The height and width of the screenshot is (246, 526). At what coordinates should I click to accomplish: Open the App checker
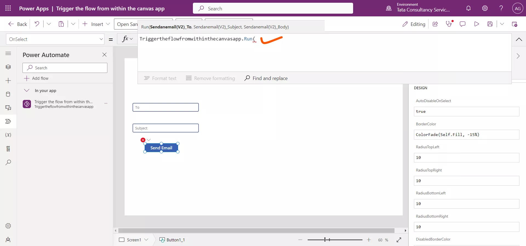point(449,24)
